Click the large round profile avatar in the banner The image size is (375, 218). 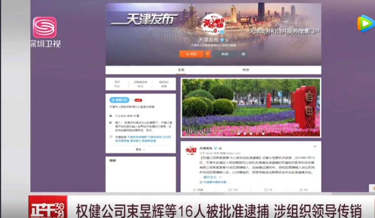(x=213, y=24)
